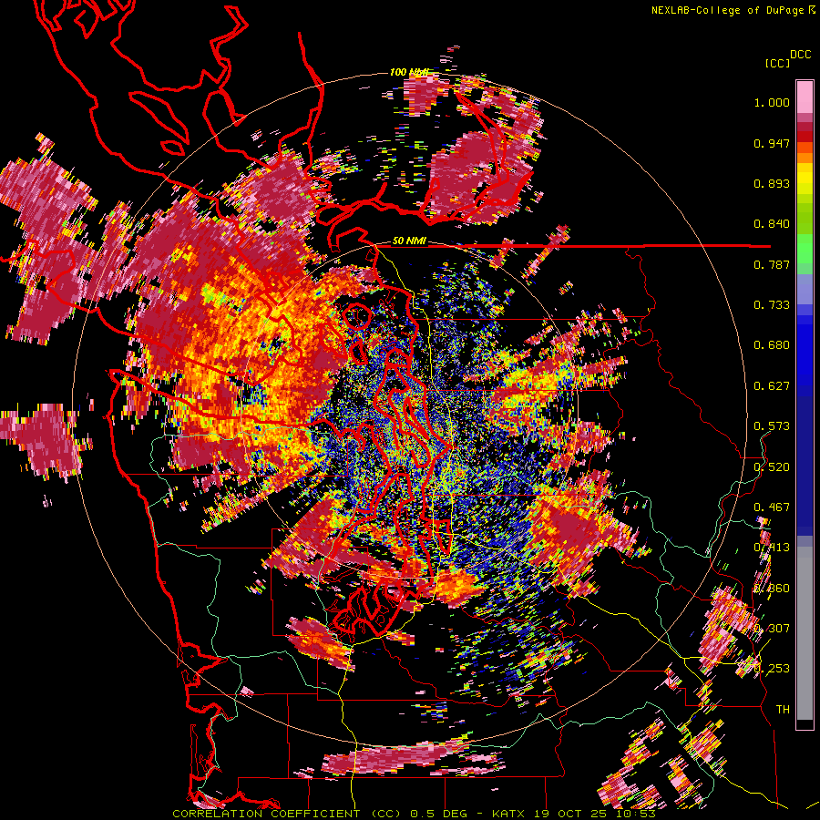
Task: Select the 0.307 scale value
Action: coord(772,629)
